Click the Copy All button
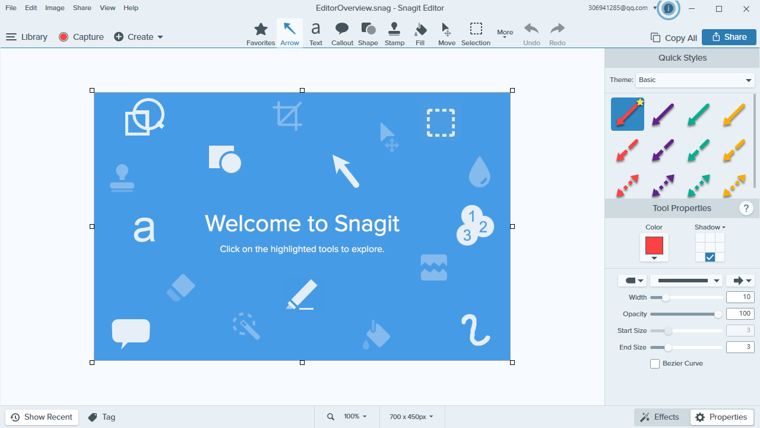The image size is (760, 428). 673,37
